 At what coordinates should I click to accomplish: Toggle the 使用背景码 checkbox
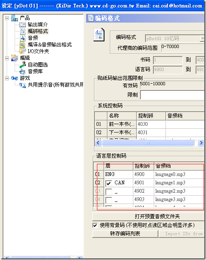coord(95,225)
